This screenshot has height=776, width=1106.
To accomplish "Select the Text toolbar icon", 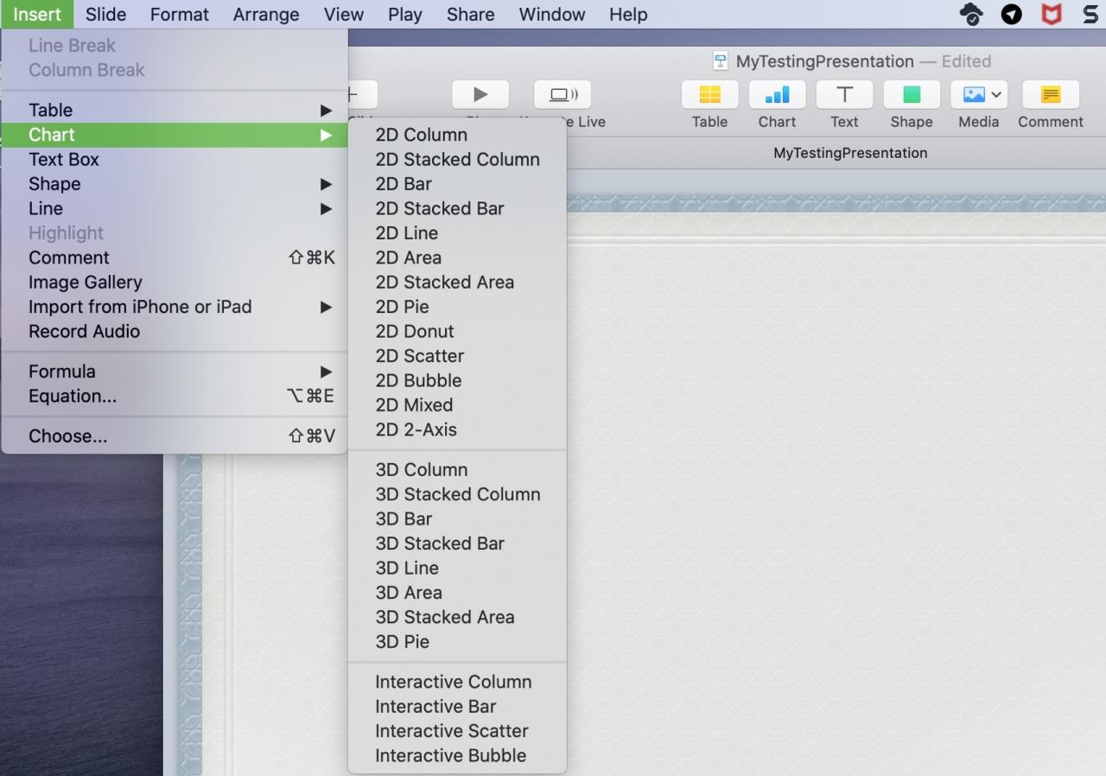I will [844, 94].
